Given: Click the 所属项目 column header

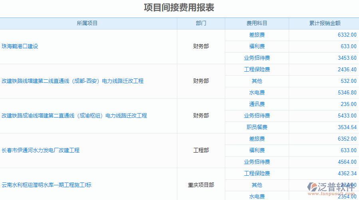Looking at the screenshot, I should click(87, 23).
